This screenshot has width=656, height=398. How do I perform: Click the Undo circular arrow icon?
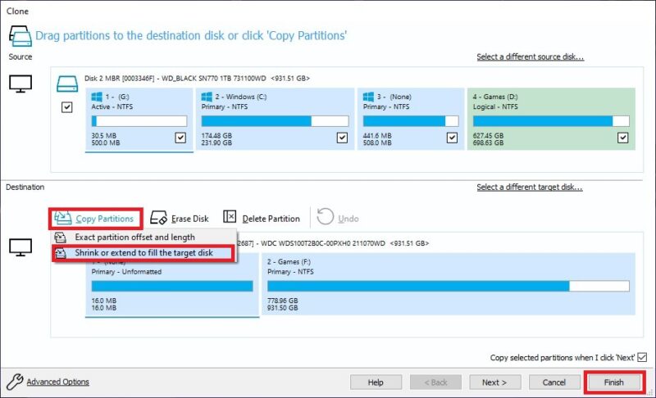[x=325, y=216]
